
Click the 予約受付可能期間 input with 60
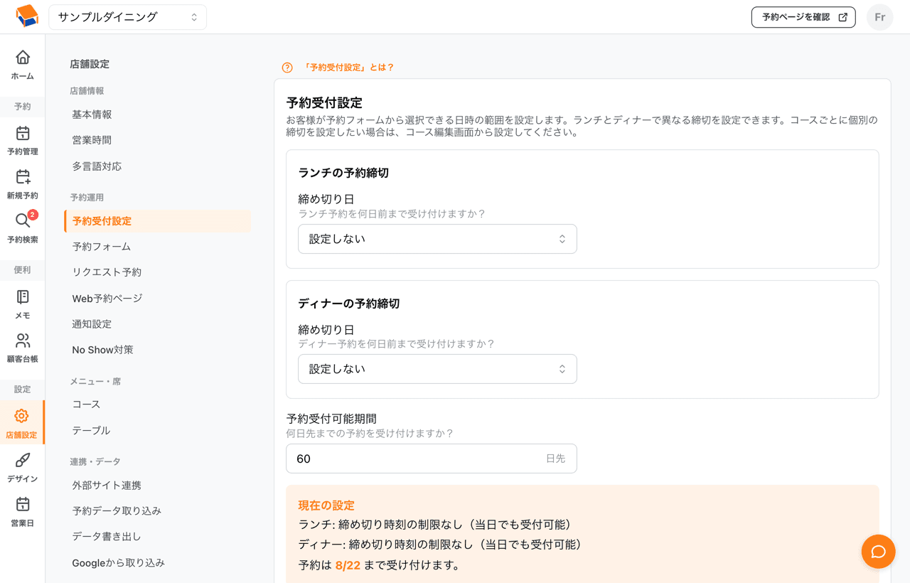tap(432, 459)
